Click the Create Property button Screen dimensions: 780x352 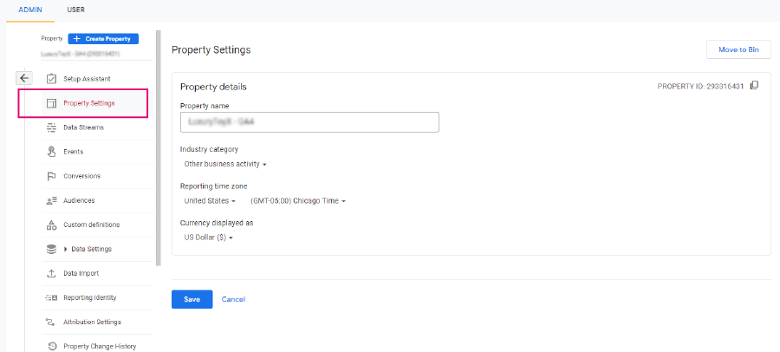[103, 39]
